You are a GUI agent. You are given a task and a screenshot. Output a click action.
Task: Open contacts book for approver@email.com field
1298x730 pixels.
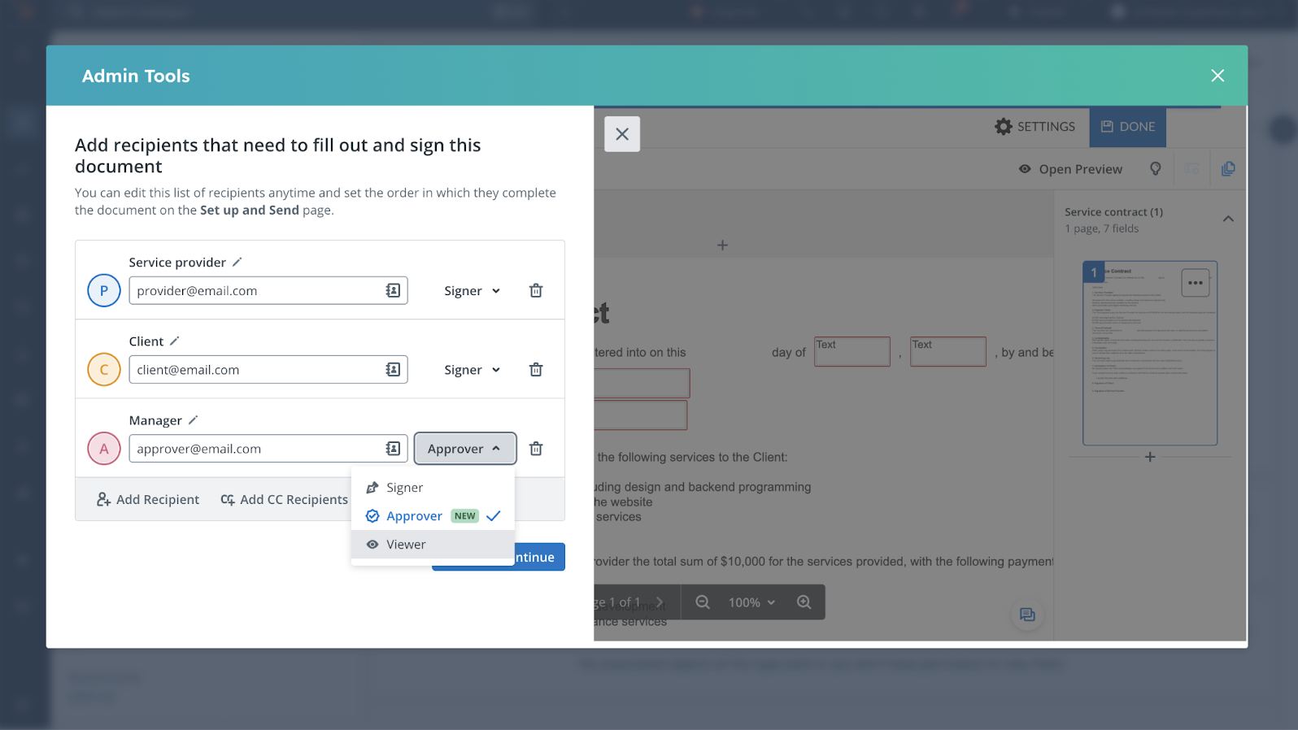click(393, 448)
